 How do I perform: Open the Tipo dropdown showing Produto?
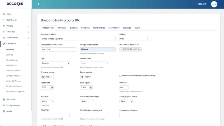[55, 63]
